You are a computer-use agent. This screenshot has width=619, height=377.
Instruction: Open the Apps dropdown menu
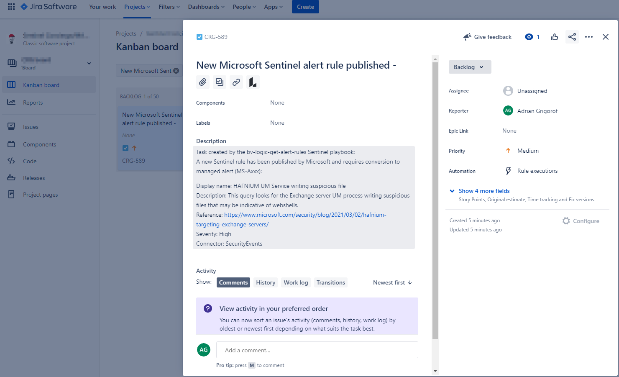click(x=274, y=7)
